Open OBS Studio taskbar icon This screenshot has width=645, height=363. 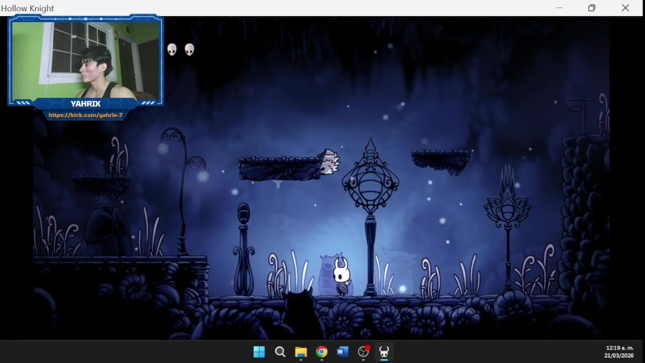(x=364, y=352)
